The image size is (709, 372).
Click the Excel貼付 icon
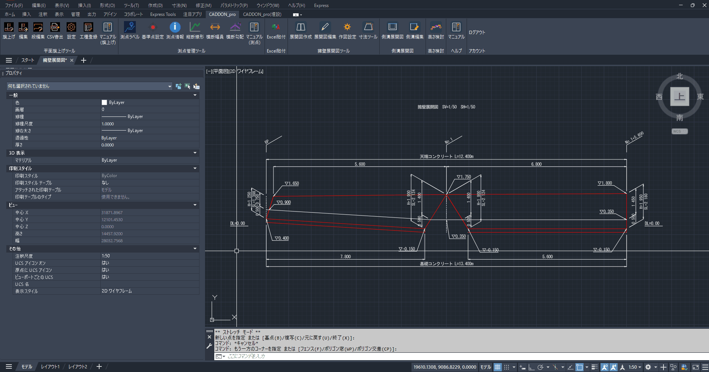click(x=276, y=28)
